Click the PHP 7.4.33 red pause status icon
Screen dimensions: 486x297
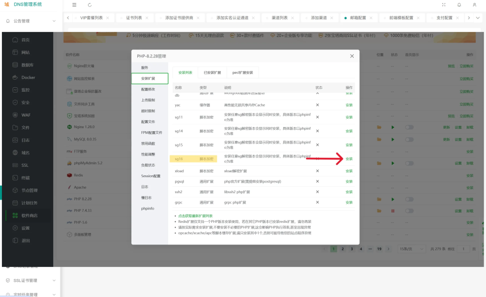point(393,211)
